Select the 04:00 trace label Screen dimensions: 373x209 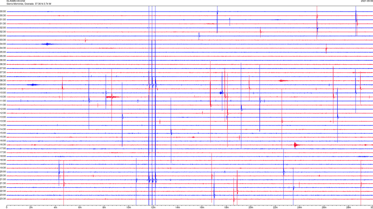tap(3, 44)
